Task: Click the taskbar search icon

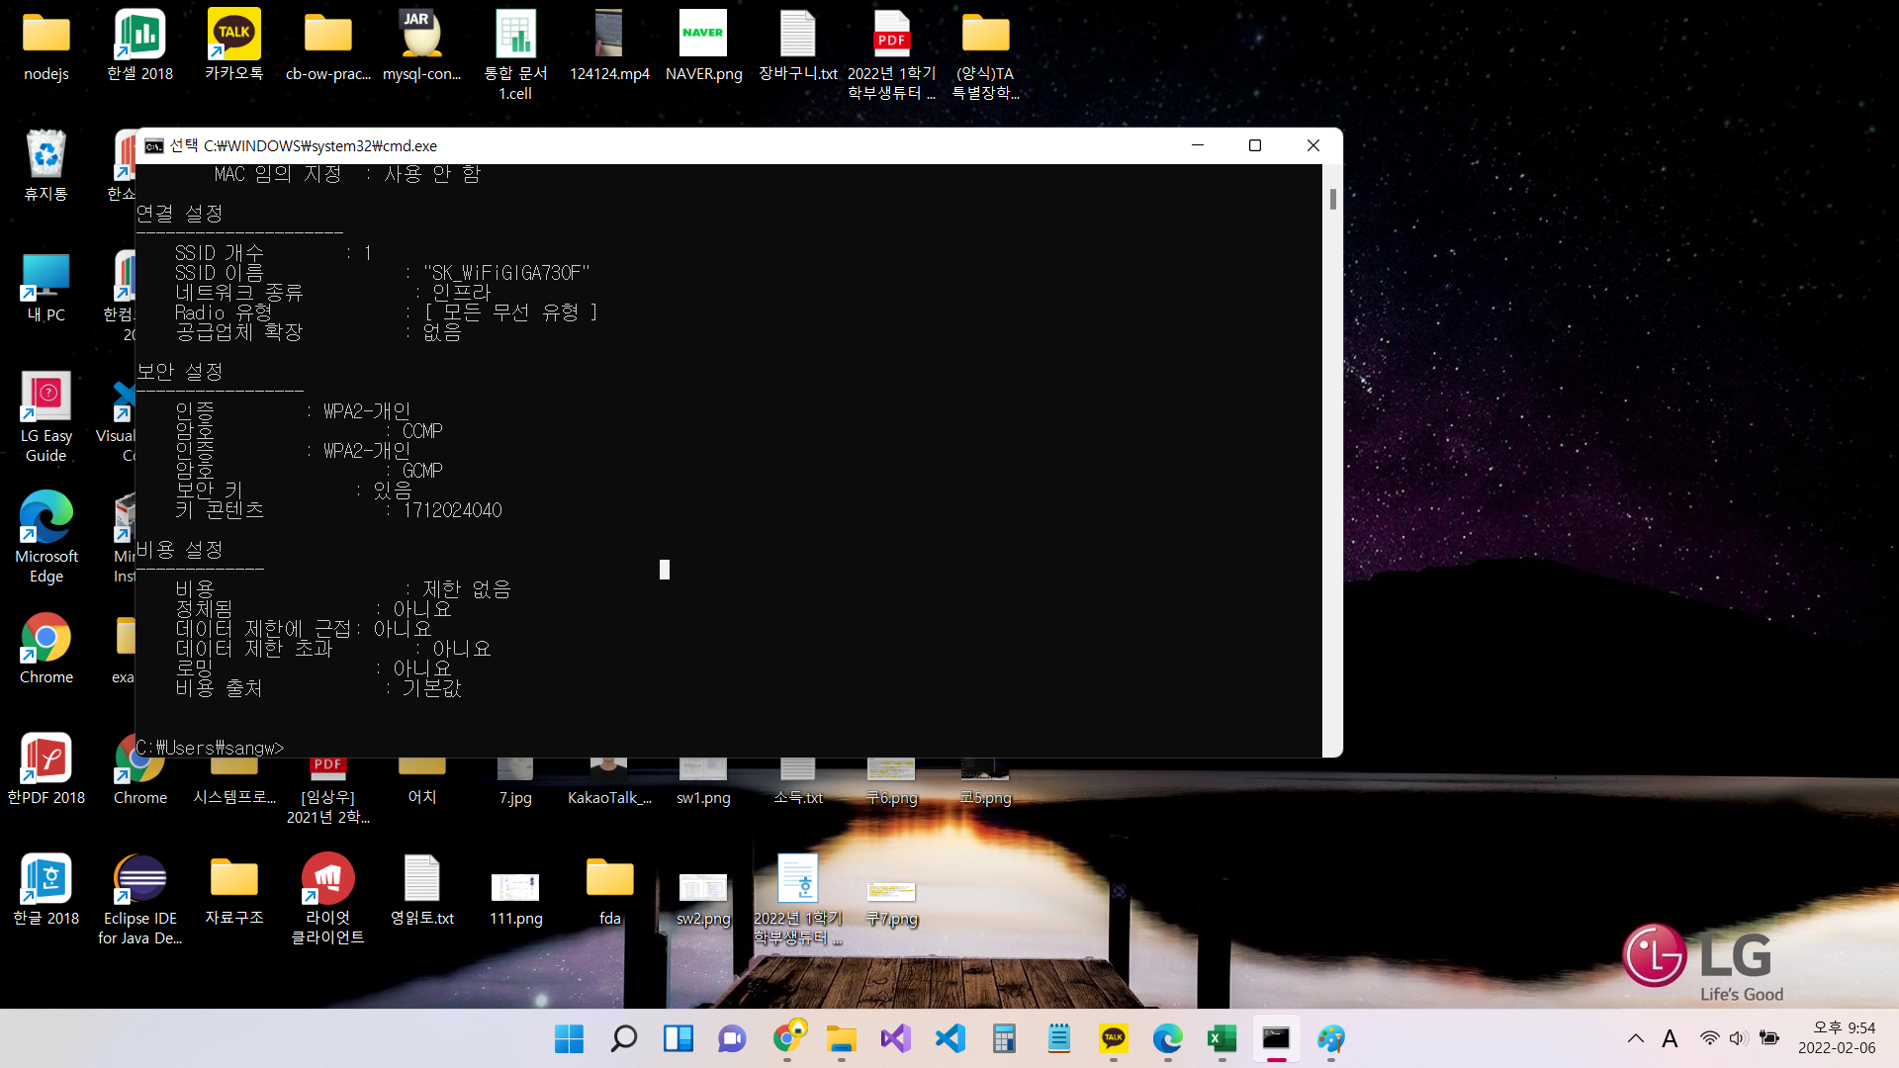Action: pos(623,1038)
